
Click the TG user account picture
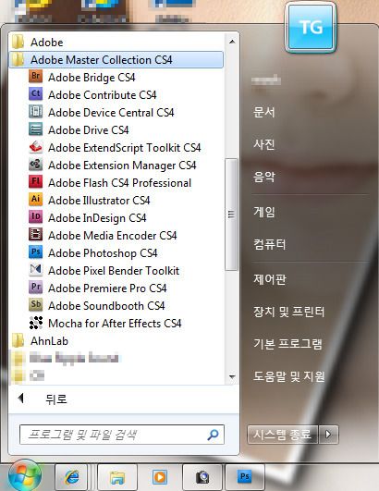click(x=311, y=27)
